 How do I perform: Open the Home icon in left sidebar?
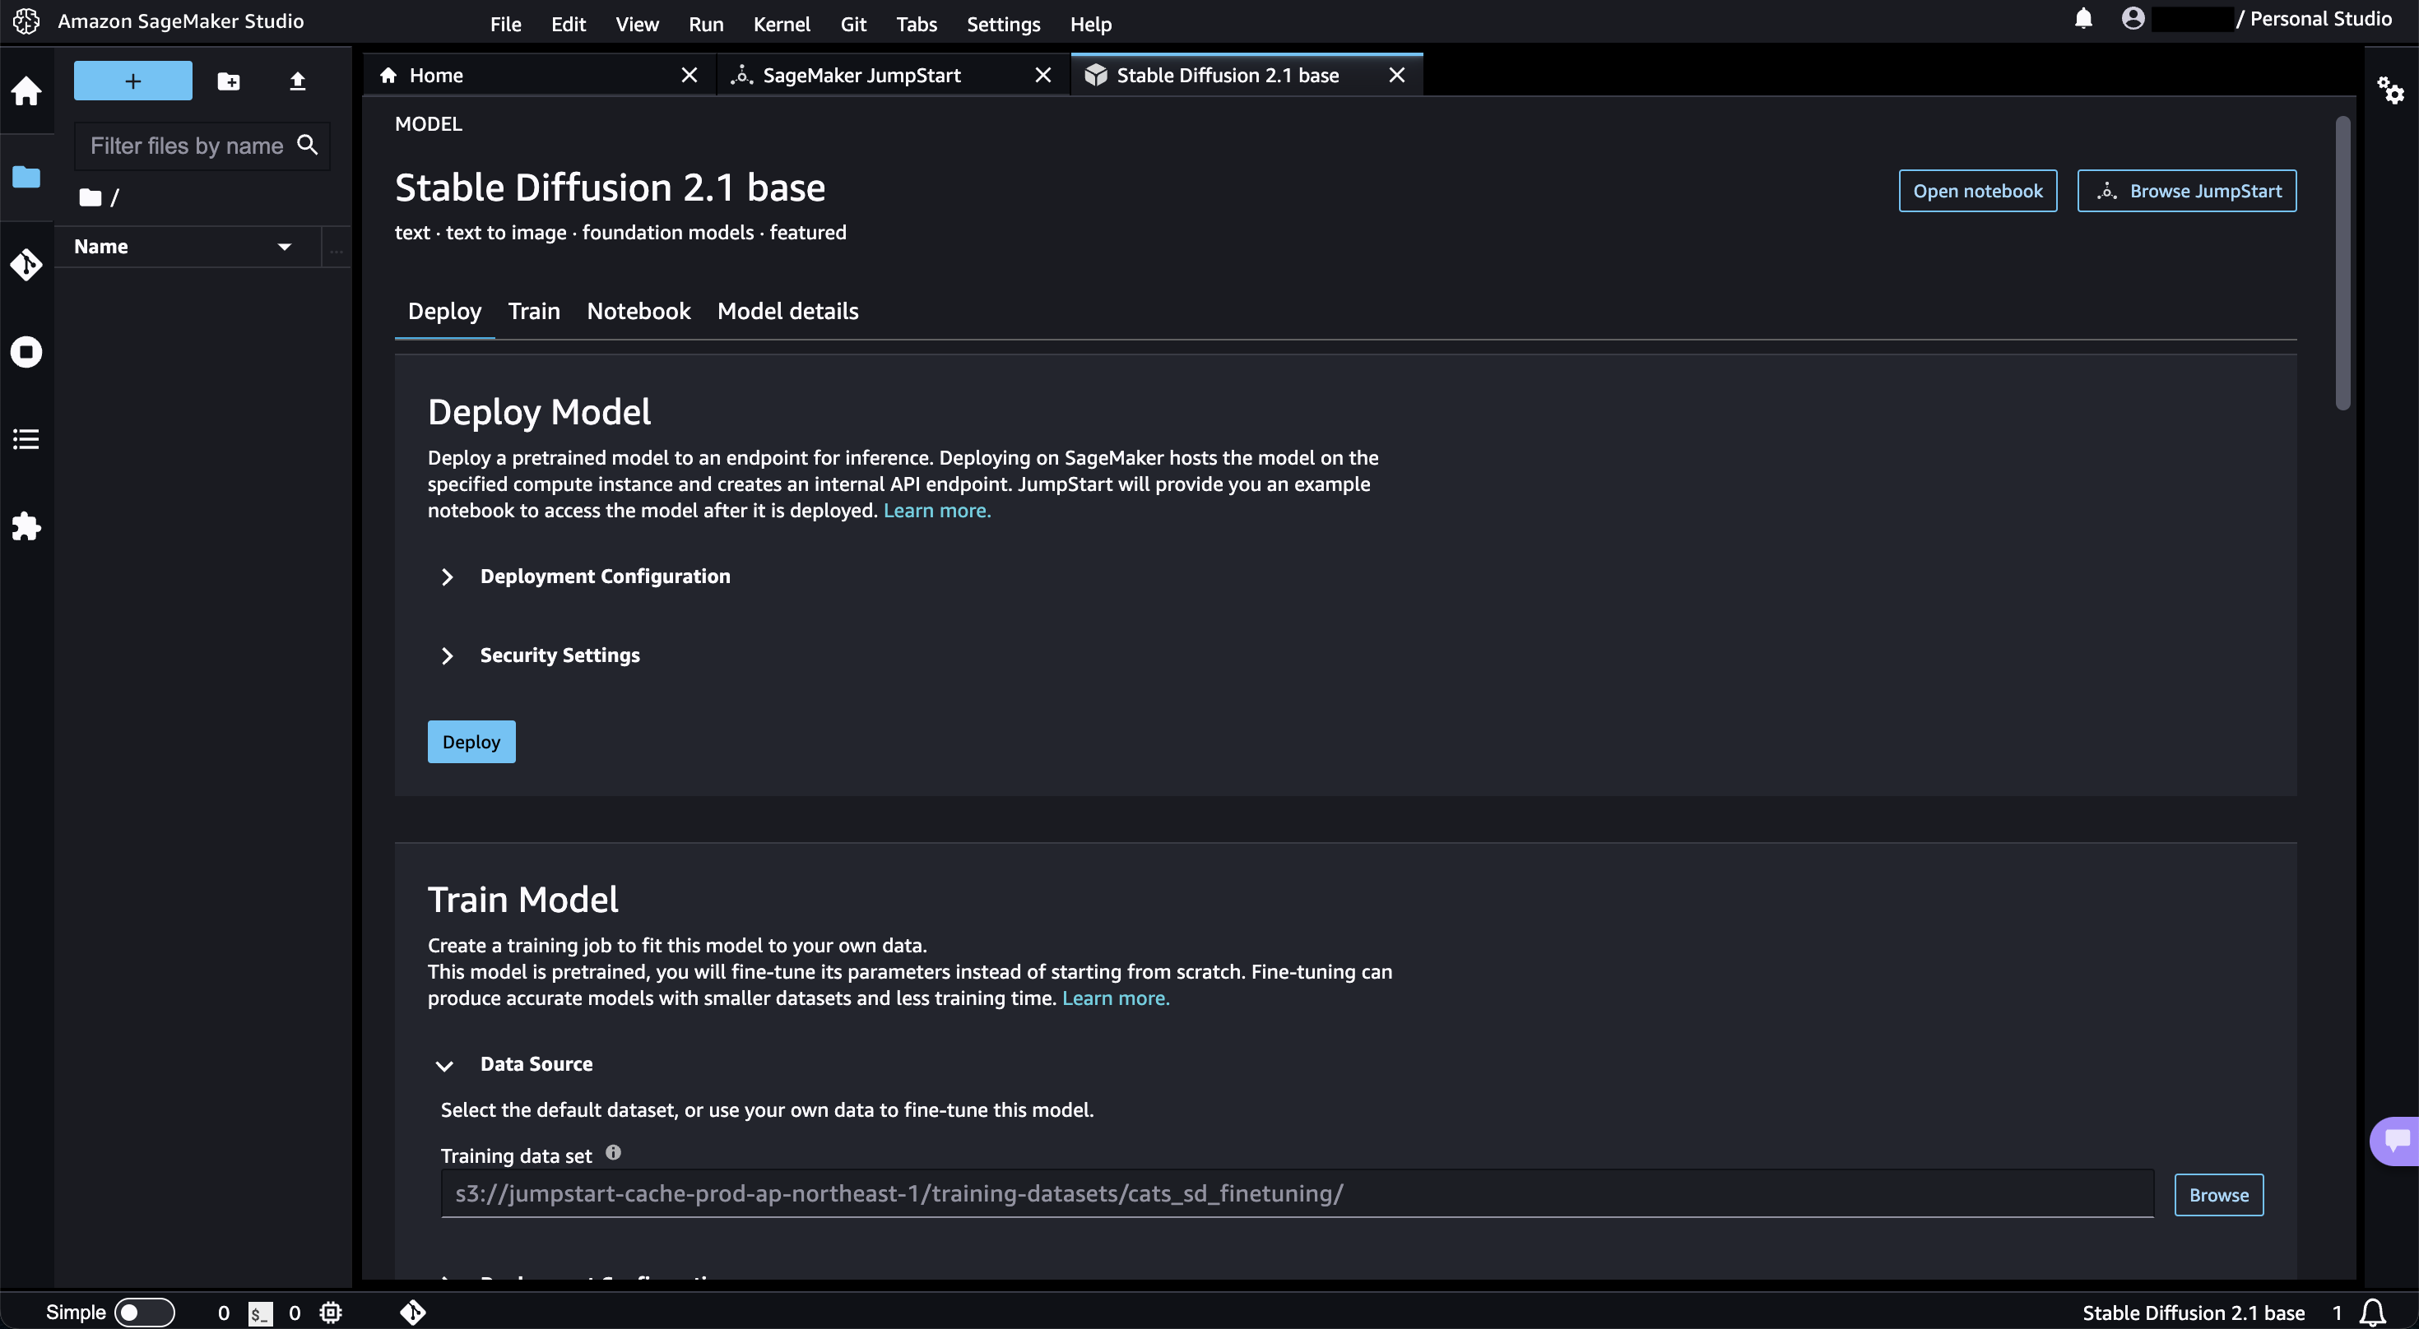[x=26, y=91]
